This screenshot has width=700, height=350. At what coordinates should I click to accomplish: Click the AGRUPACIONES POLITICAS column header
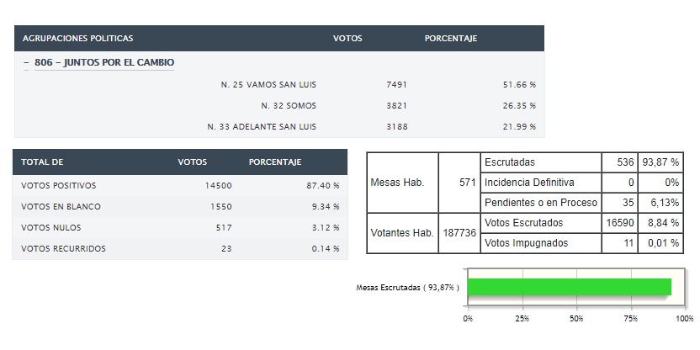pyautogui.click(x=77, y=39)
